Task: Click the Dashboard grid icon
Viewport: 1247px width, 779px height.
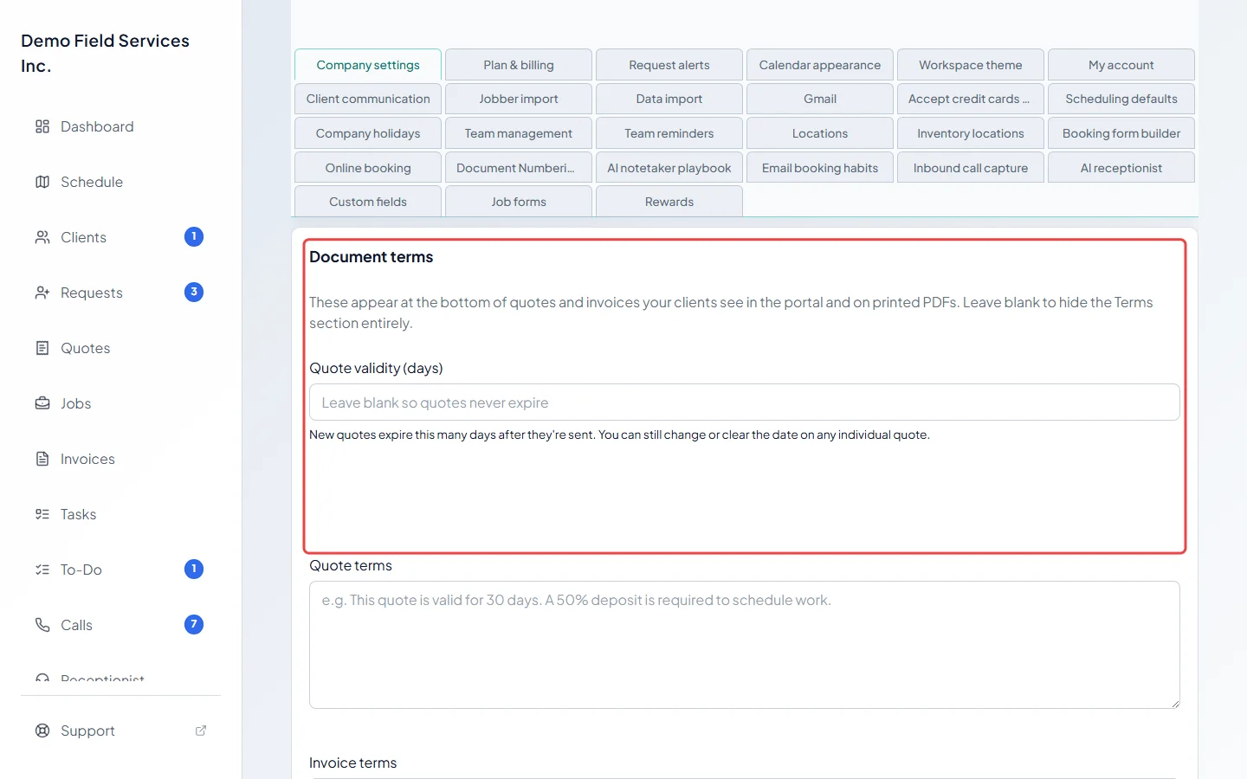Action: [42, 126]
